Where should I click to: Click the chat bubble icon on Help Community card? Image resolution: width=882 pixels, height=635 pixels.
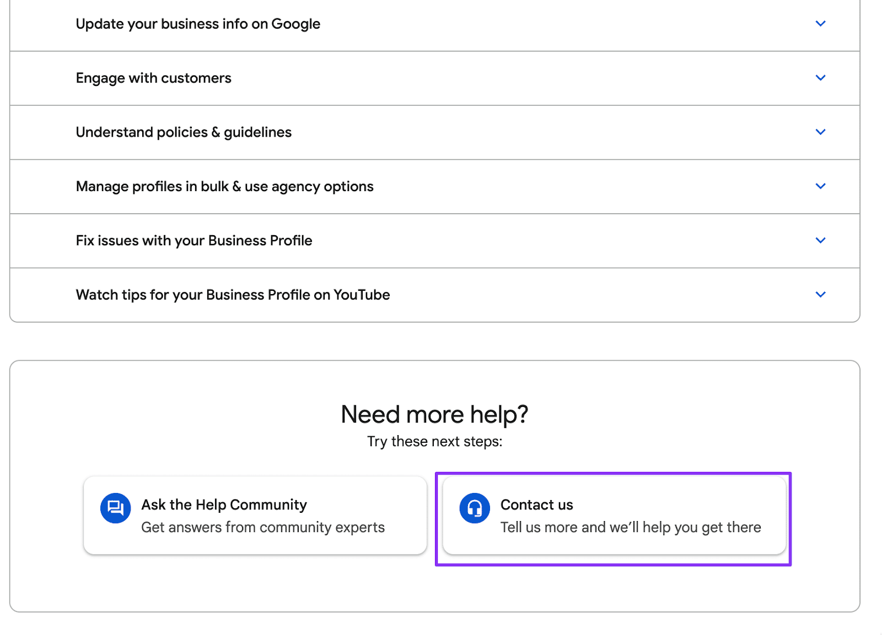coord(114,507)
